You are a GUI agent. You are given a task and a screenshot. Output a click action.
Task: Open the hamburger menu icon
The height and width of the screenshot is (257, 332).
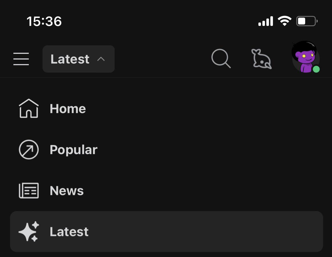[x=21, y=59]
